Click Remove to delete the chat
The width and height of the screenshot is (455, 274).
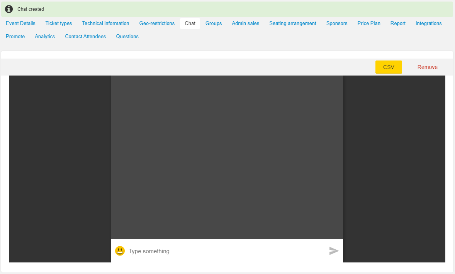428,67
